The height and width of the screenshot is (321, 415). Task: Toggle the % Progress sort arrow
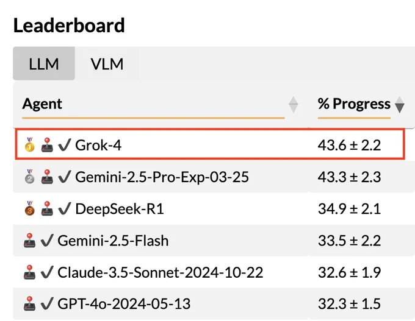click(399, 105)
